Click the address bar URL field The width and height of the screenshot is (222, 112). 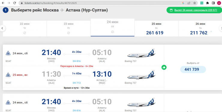pyautogui.click(x=99, y=3)
